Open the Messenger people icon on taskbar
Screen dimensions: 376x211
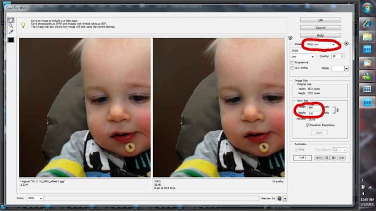click(x=367, y=76)
